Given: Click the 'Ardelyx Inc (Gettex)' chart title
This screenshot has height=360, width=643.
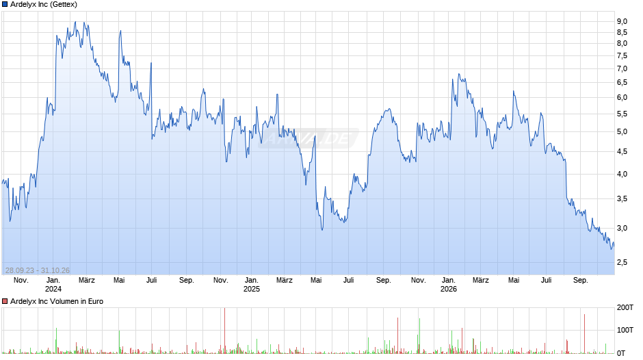Looking at the screenshot, I should (x=44, y=5).
